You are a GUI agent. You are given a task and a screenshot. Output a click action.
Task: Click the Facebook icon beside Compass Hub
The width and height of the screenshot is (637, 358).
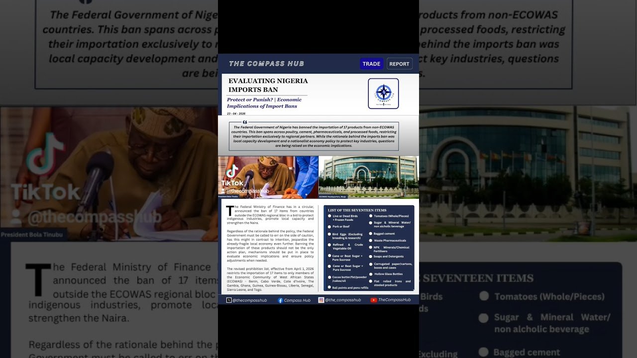point(280,300)
